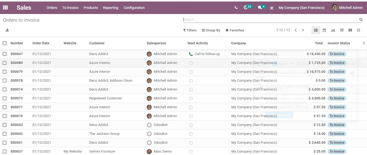This screenshot has height=155, width=367.
Task: Switch to calendar view icon
Action: click(x=324, y=30)
